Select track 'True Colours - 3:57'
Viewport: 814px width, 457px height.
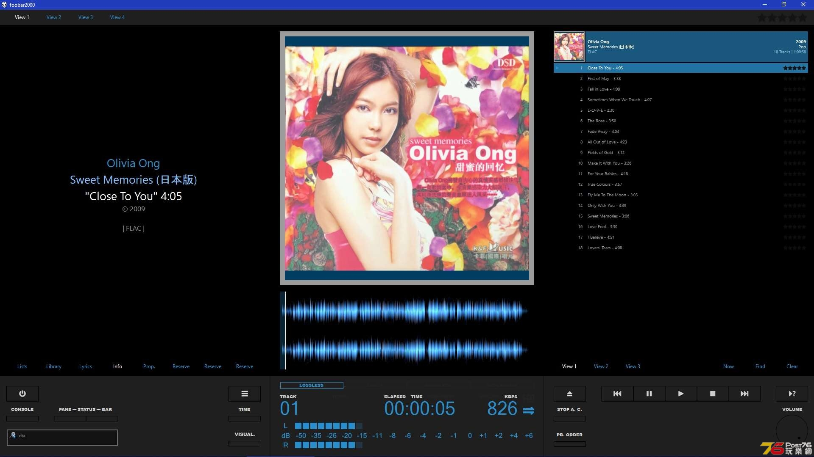coord(680,184)
